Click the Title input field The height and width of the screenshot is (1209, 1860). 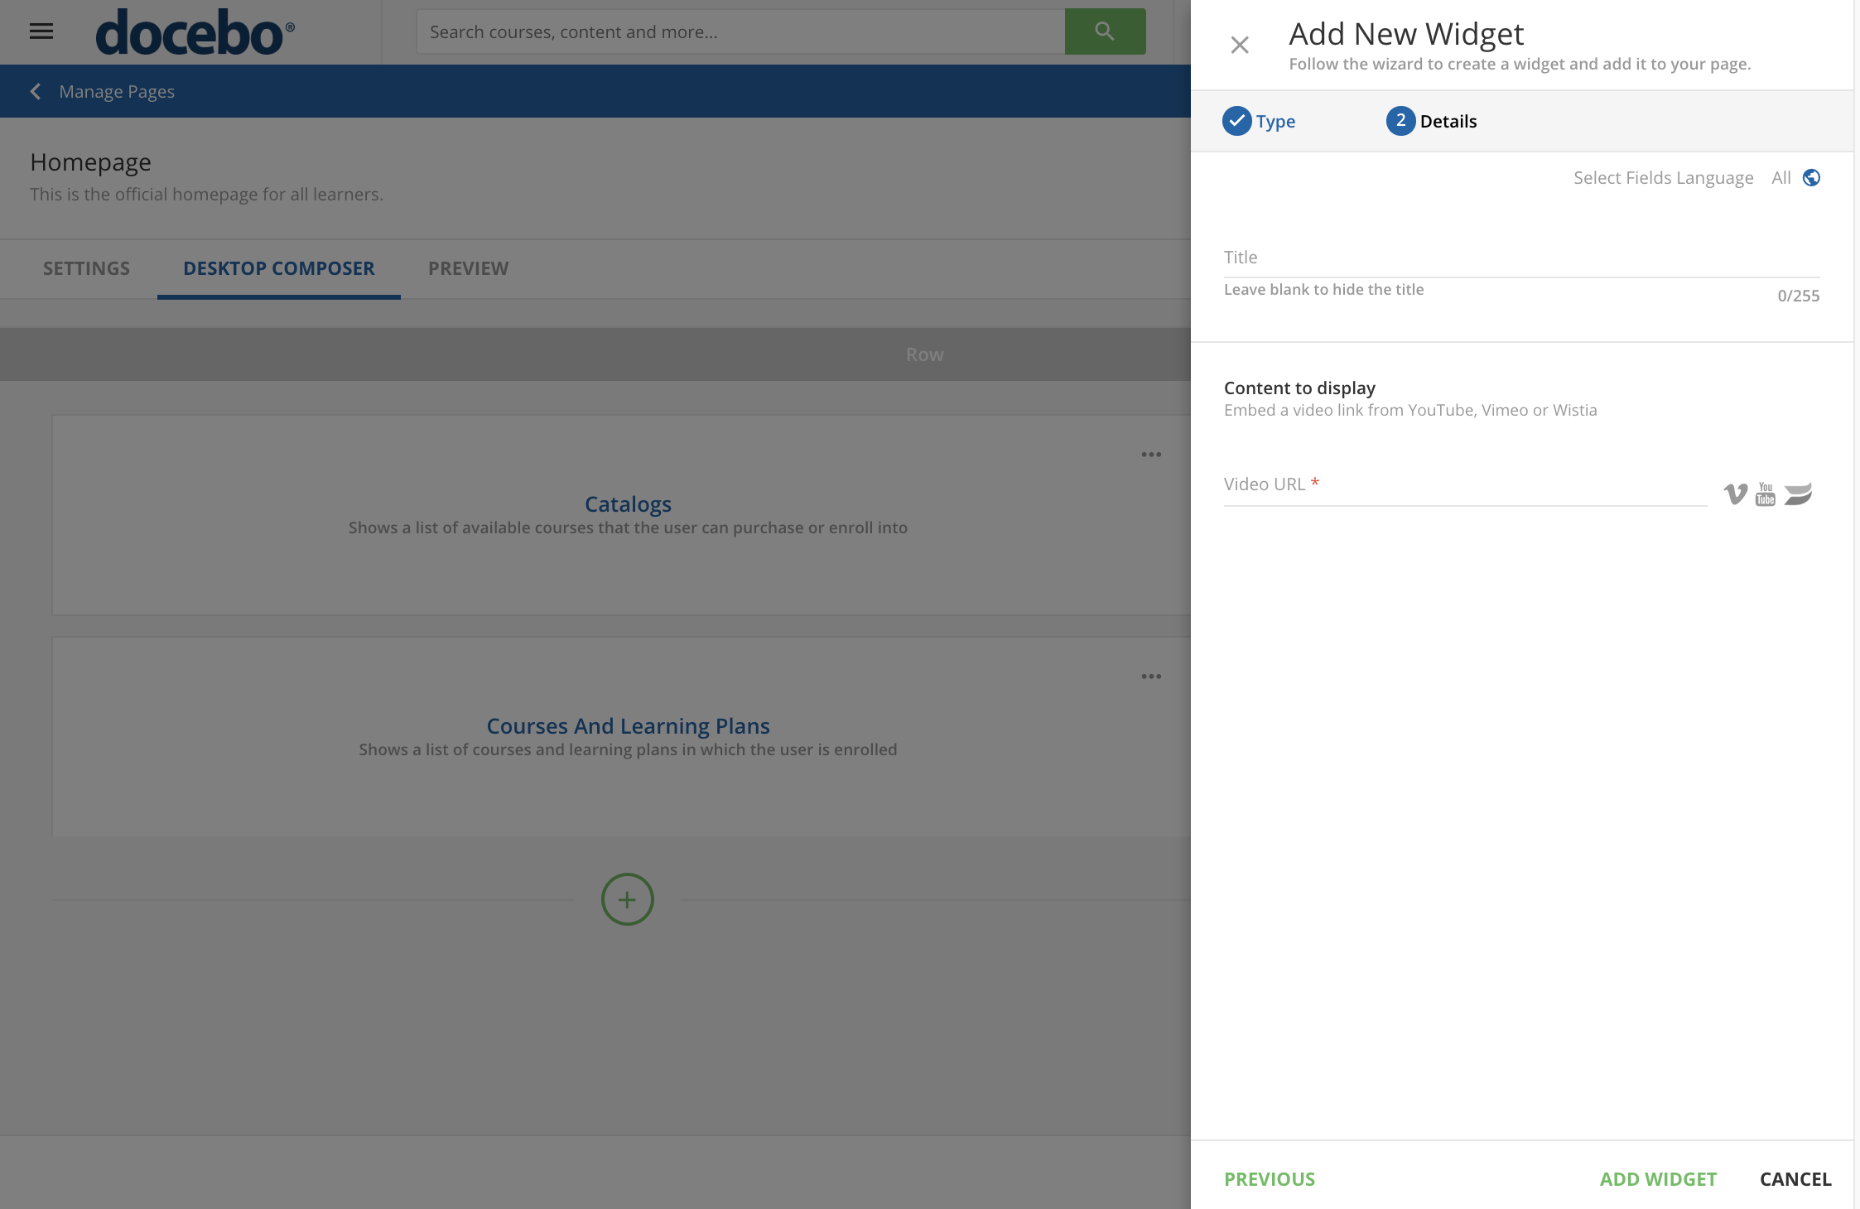(1522, 258)
